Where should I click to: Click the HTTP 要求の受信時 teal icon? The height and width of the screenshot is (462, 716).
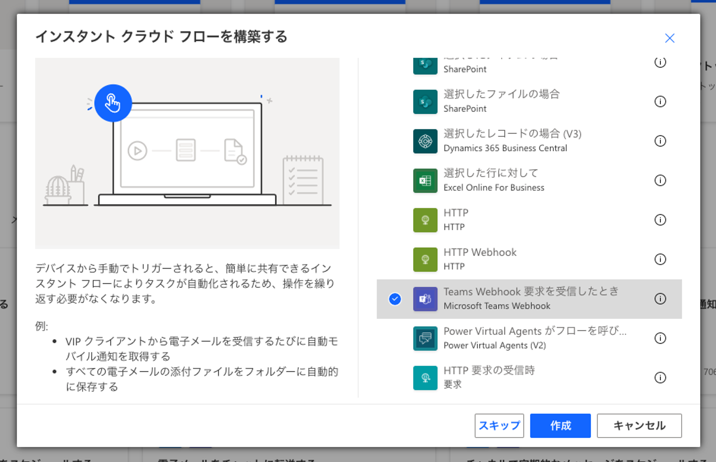[x=425, y=378]
